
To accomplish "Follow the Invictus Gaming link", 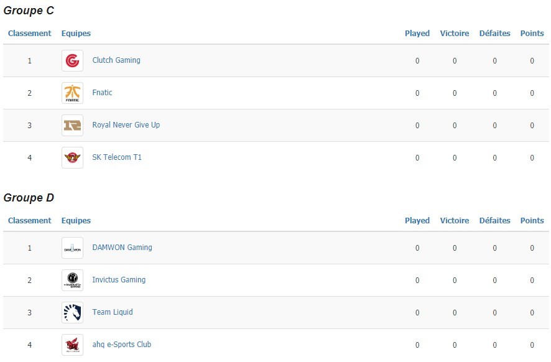I will (x=119, y=280).
